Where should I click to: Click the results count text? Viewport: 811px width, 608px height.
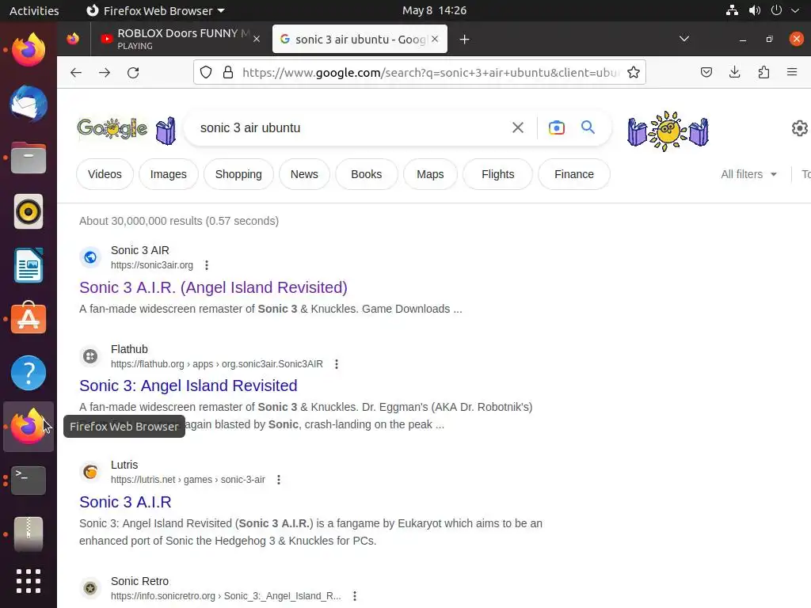[179, 221]
